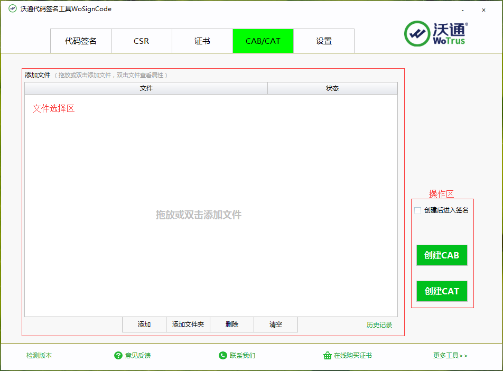Click the shopping basket icon
503x371 pixels.
[x=327, y=356]
